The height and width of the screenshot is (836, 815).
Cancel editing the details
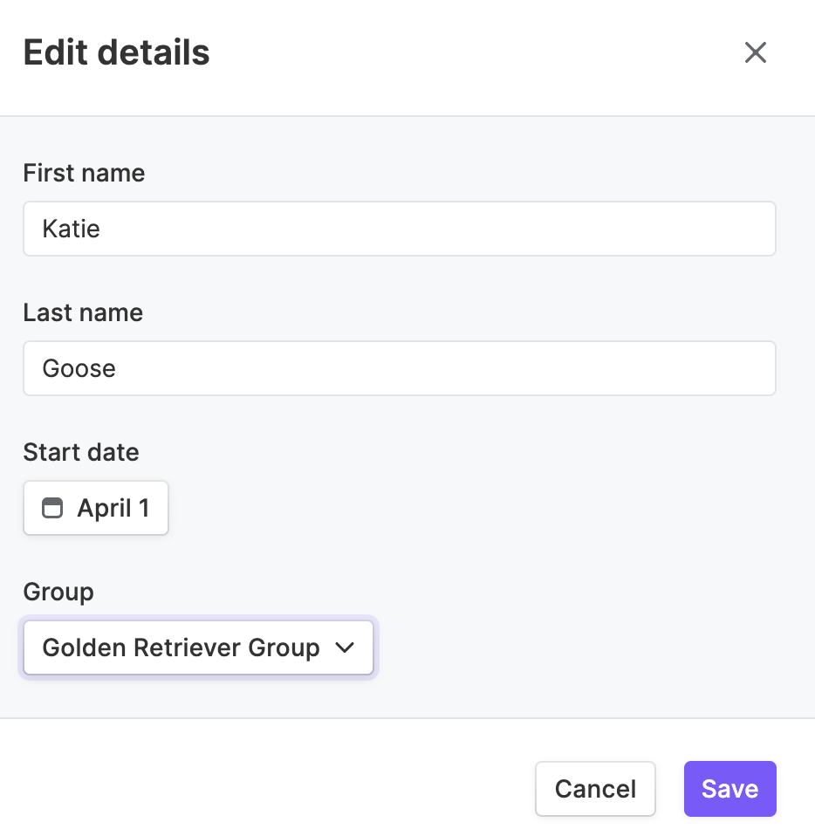pyautogui.click(x=595, y=789)
